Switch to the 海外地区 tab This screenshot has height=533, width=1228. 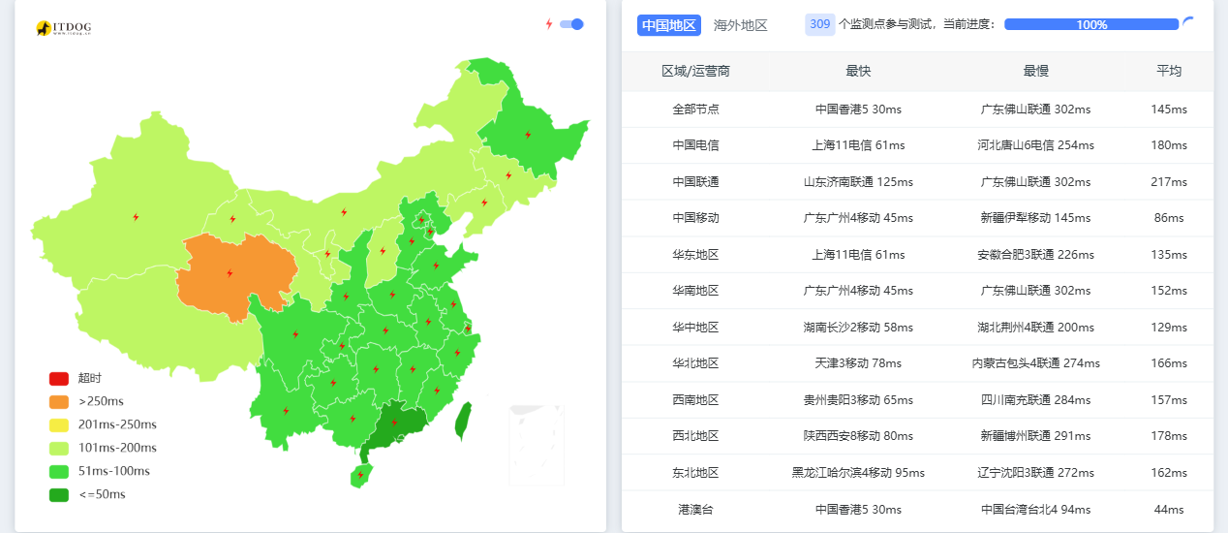point(741,25)
